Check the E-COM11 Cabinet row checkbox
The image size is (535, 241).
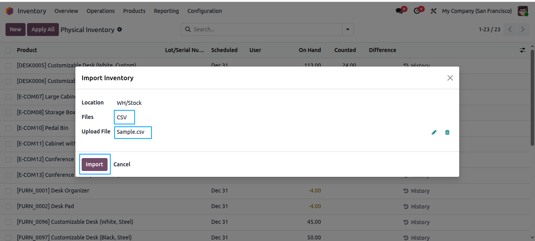(8, 144)
